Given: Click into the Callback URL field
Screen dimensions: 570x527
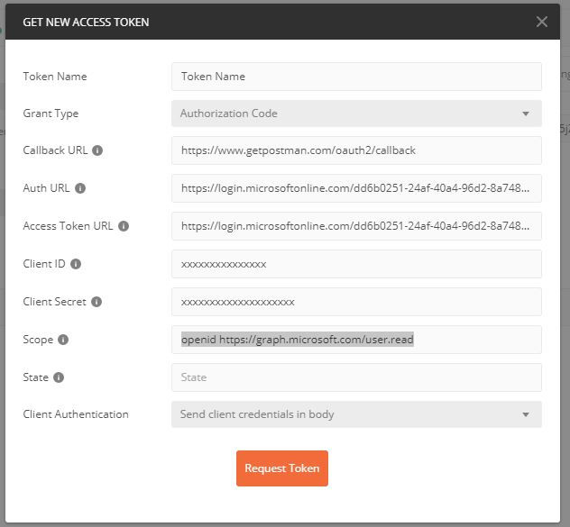Looking at the screenshot, I should point(356,150).
